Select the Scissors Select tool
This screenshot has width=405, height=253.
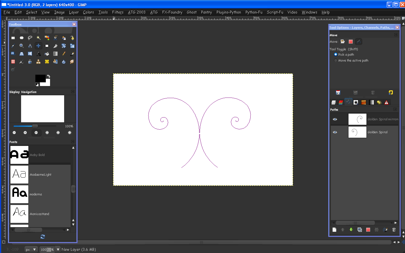(x=55, y=38)
